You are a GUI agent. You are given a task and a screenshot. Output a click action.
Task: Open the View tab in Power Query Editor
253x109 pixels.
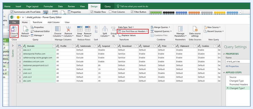point(67,22)
